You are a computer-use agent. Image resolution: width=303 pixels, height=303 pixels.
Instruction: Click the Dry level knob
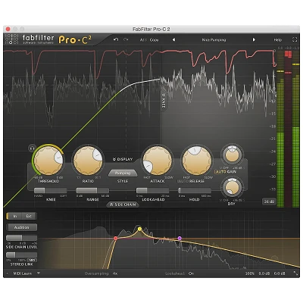pos(232,188)
